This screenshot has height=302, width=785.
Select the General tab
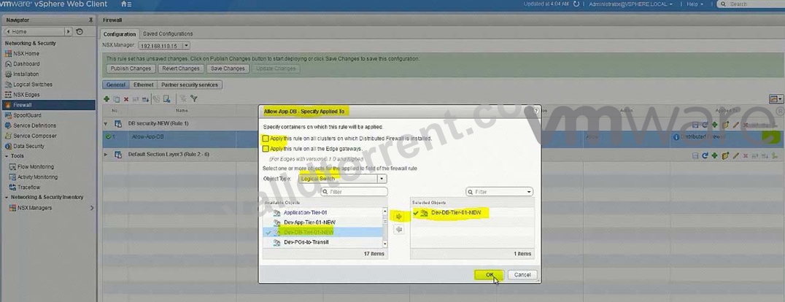pyautogui.click(x=116, y=85)
